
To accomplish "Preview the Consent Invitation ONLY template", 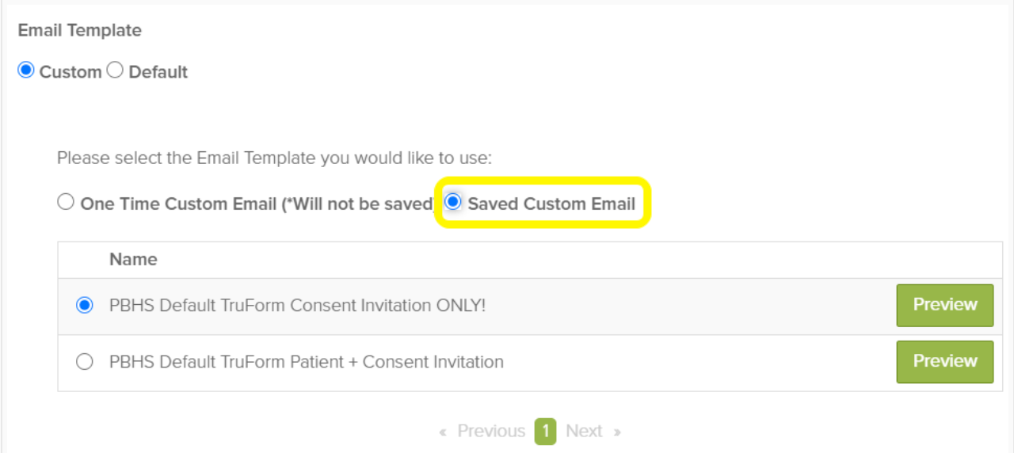I will click(944, 305).
